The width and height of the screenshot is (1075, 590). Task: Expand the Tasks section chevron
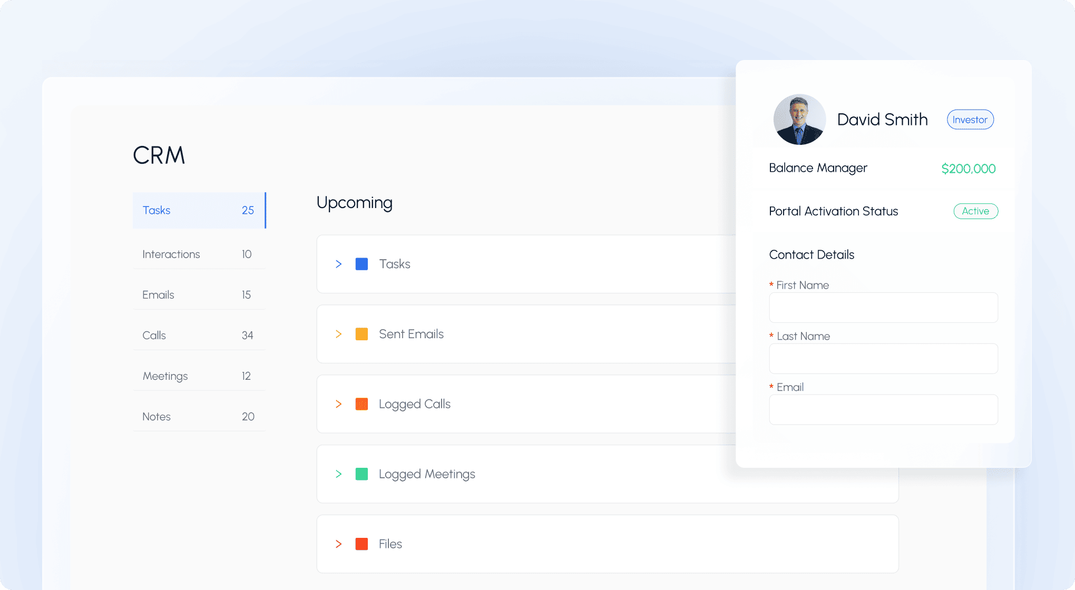(x=338, y=264)
